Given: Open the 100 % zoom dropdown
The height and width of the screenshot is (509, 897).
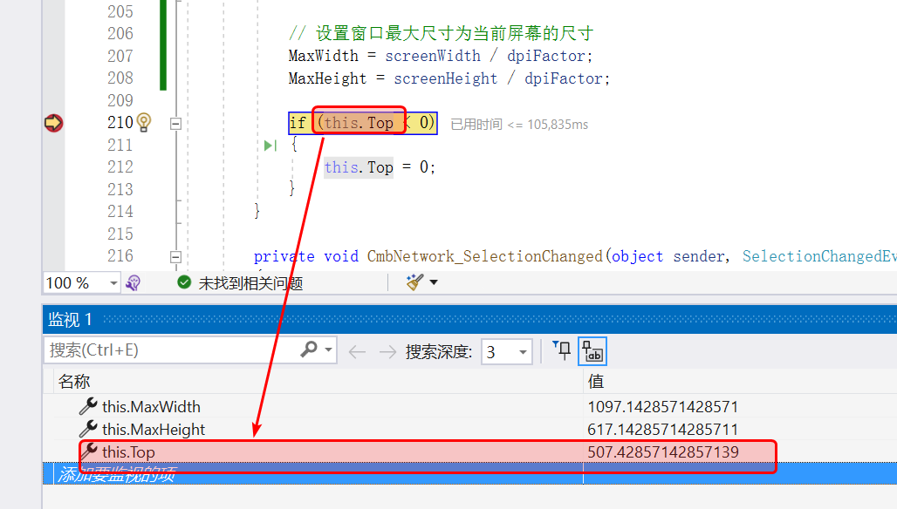Looking at the screenshot, I should 113,283.
